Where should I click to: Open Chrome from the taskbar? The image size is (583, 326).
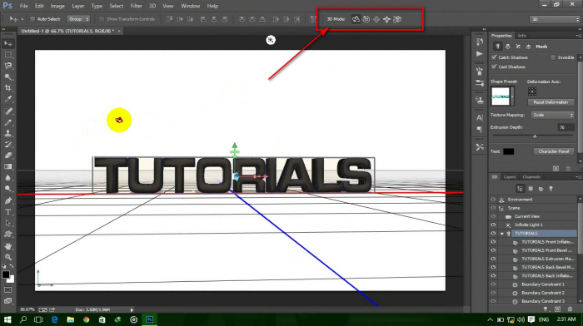(87, 319)
